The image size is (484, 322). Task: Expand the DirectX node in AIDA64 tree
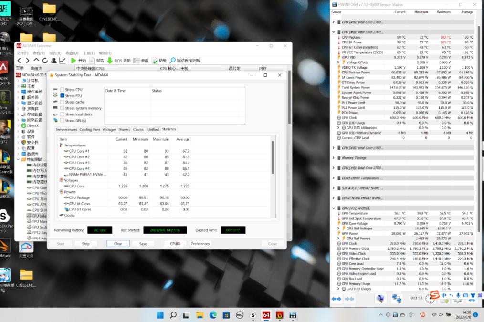[x=19, y=125]
